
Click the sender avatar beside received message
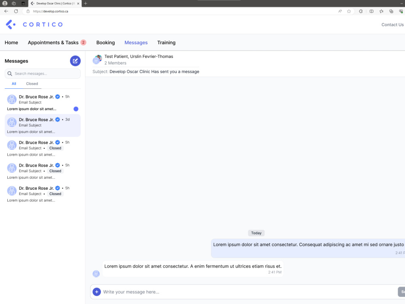(x=96, y=274)
